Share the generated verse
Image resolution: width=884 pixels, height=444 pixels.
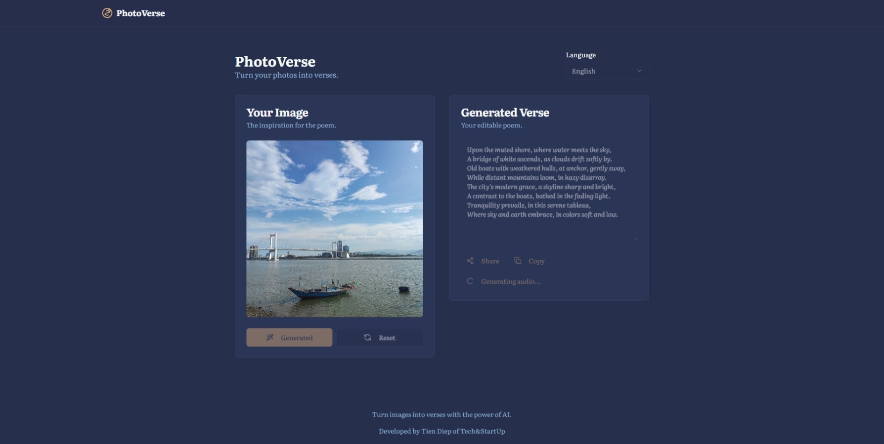tap(483, 261)
